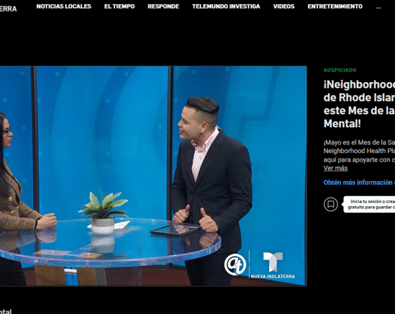Play the studio interview video
395x314 pixels.
tap(153, 176)
